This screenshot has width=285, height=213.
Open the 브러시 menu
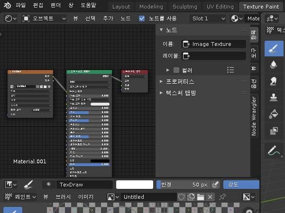point(63,197)
